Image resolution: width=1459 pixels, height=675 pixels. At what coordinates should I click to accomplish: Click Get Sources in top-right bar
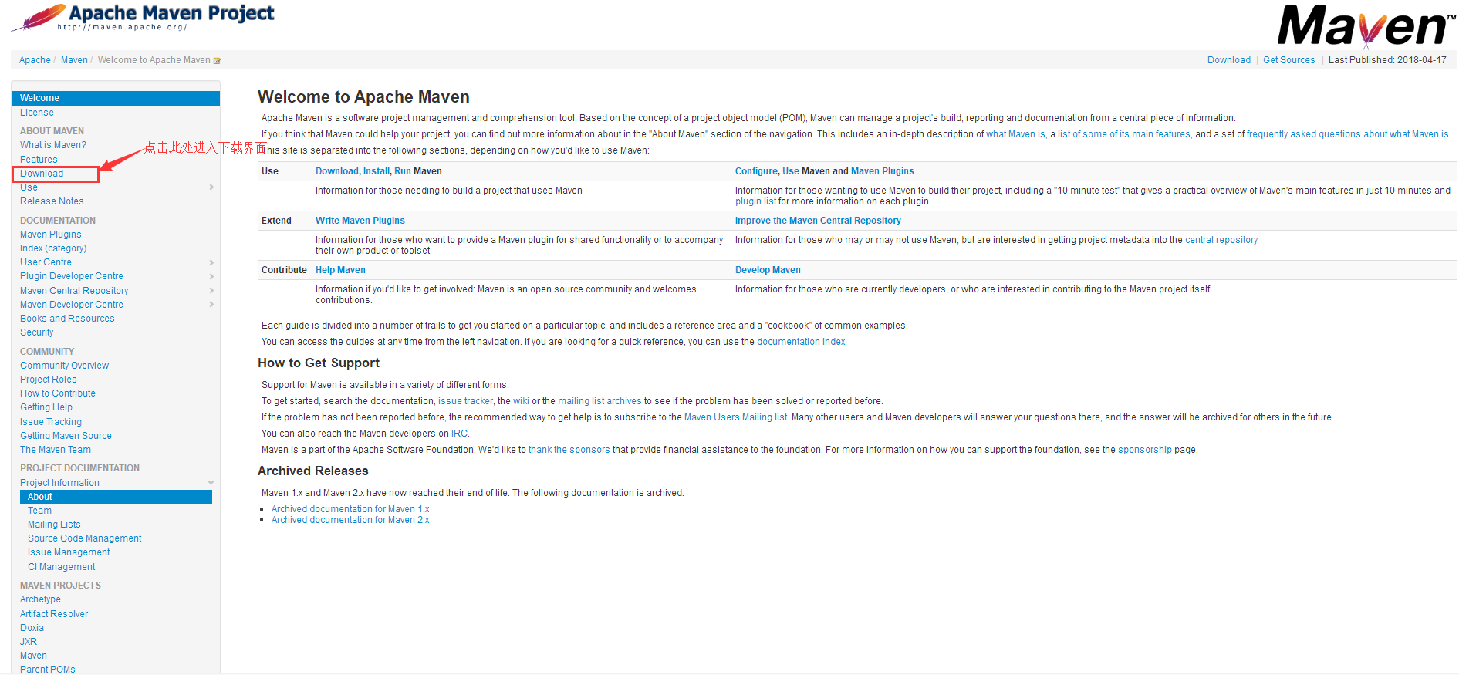1288,60
